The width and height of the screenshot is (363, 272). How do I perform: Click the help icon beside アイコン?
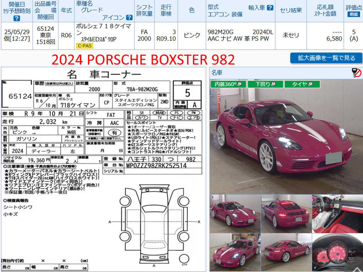129,17
